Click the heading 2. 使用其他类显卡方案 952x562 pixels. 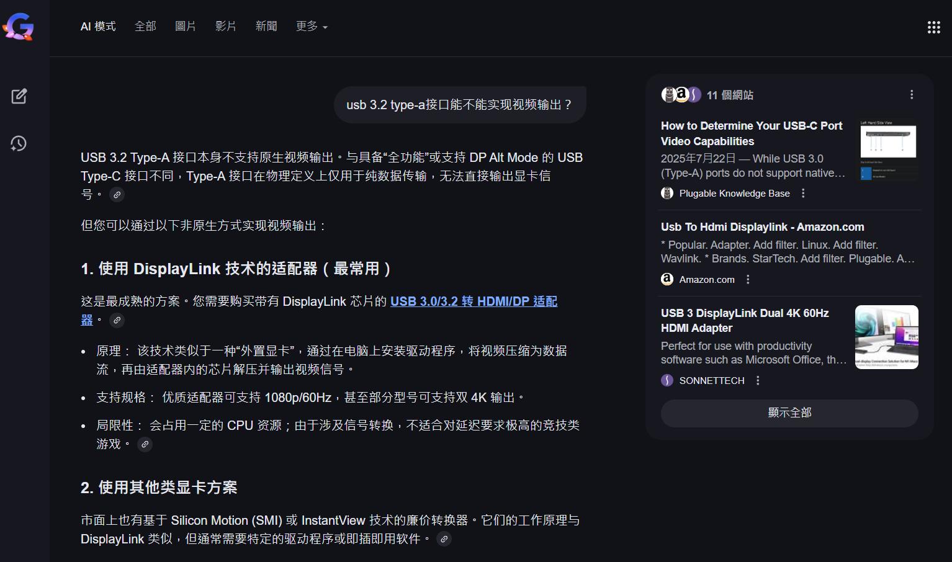pyautogui.click(x=159, y=488)
